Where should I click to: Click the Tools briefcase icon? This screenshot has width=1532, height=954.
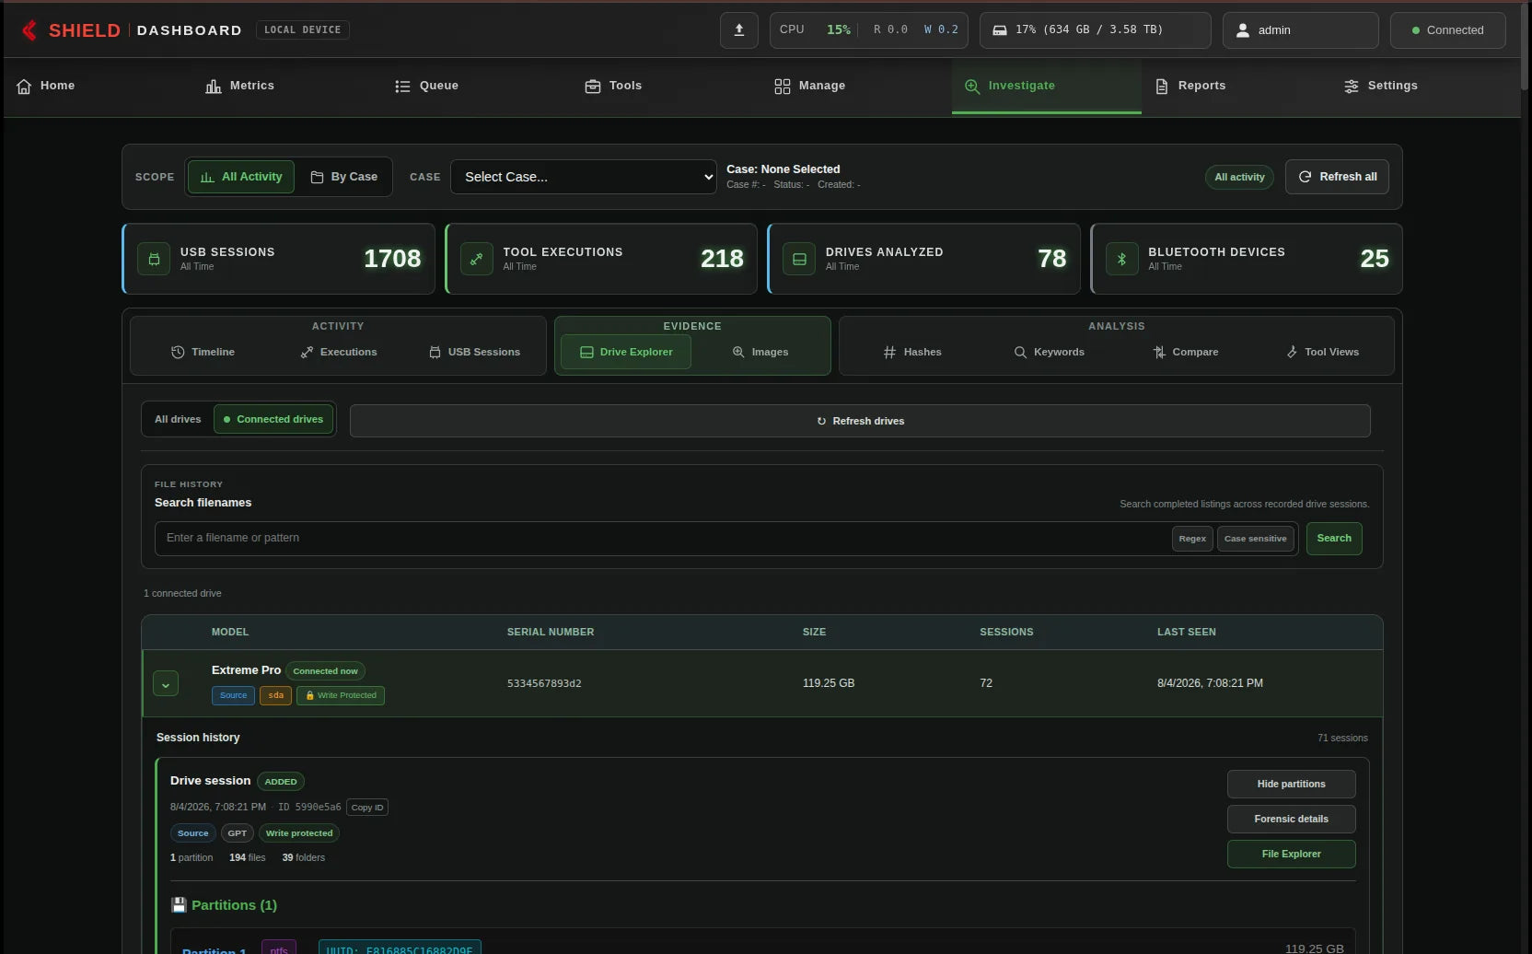(593, 86)
